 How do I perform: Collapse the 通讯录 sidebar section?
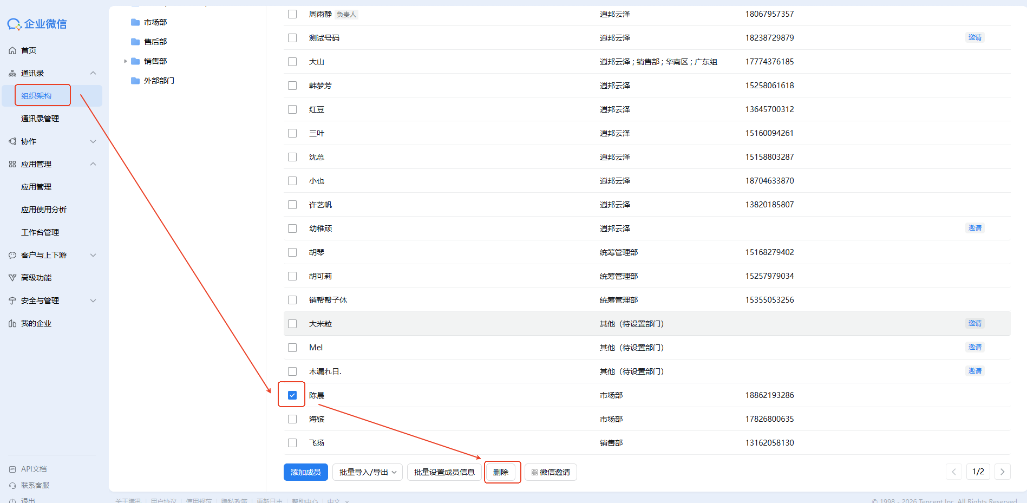click(93, 73)
